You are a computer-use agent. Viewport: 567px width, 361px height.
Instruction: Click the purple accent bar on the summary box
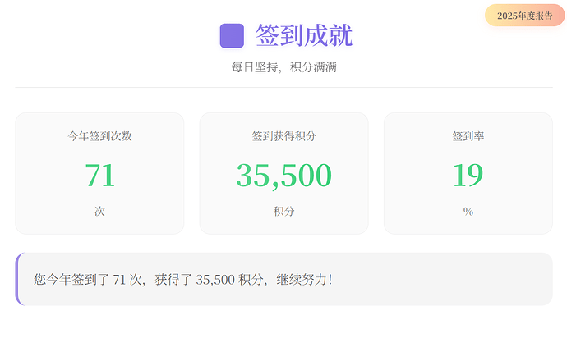[17, 279]
